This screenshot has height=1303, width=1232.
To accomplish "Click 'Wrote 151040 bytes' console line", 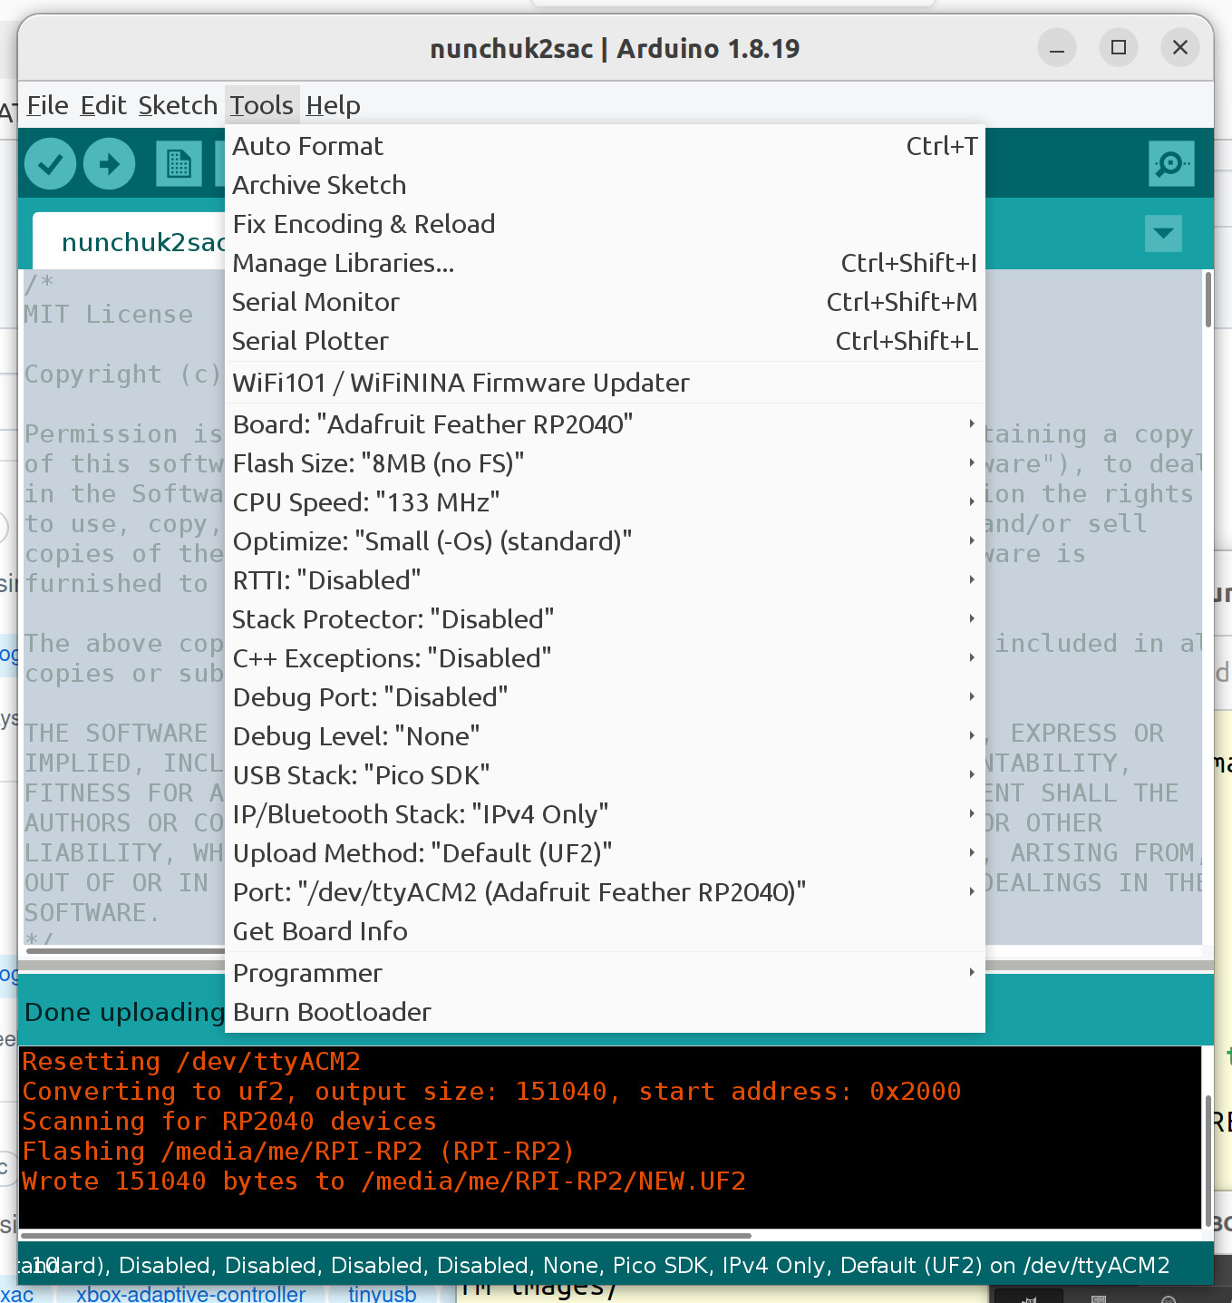I will click(383, 1181).
